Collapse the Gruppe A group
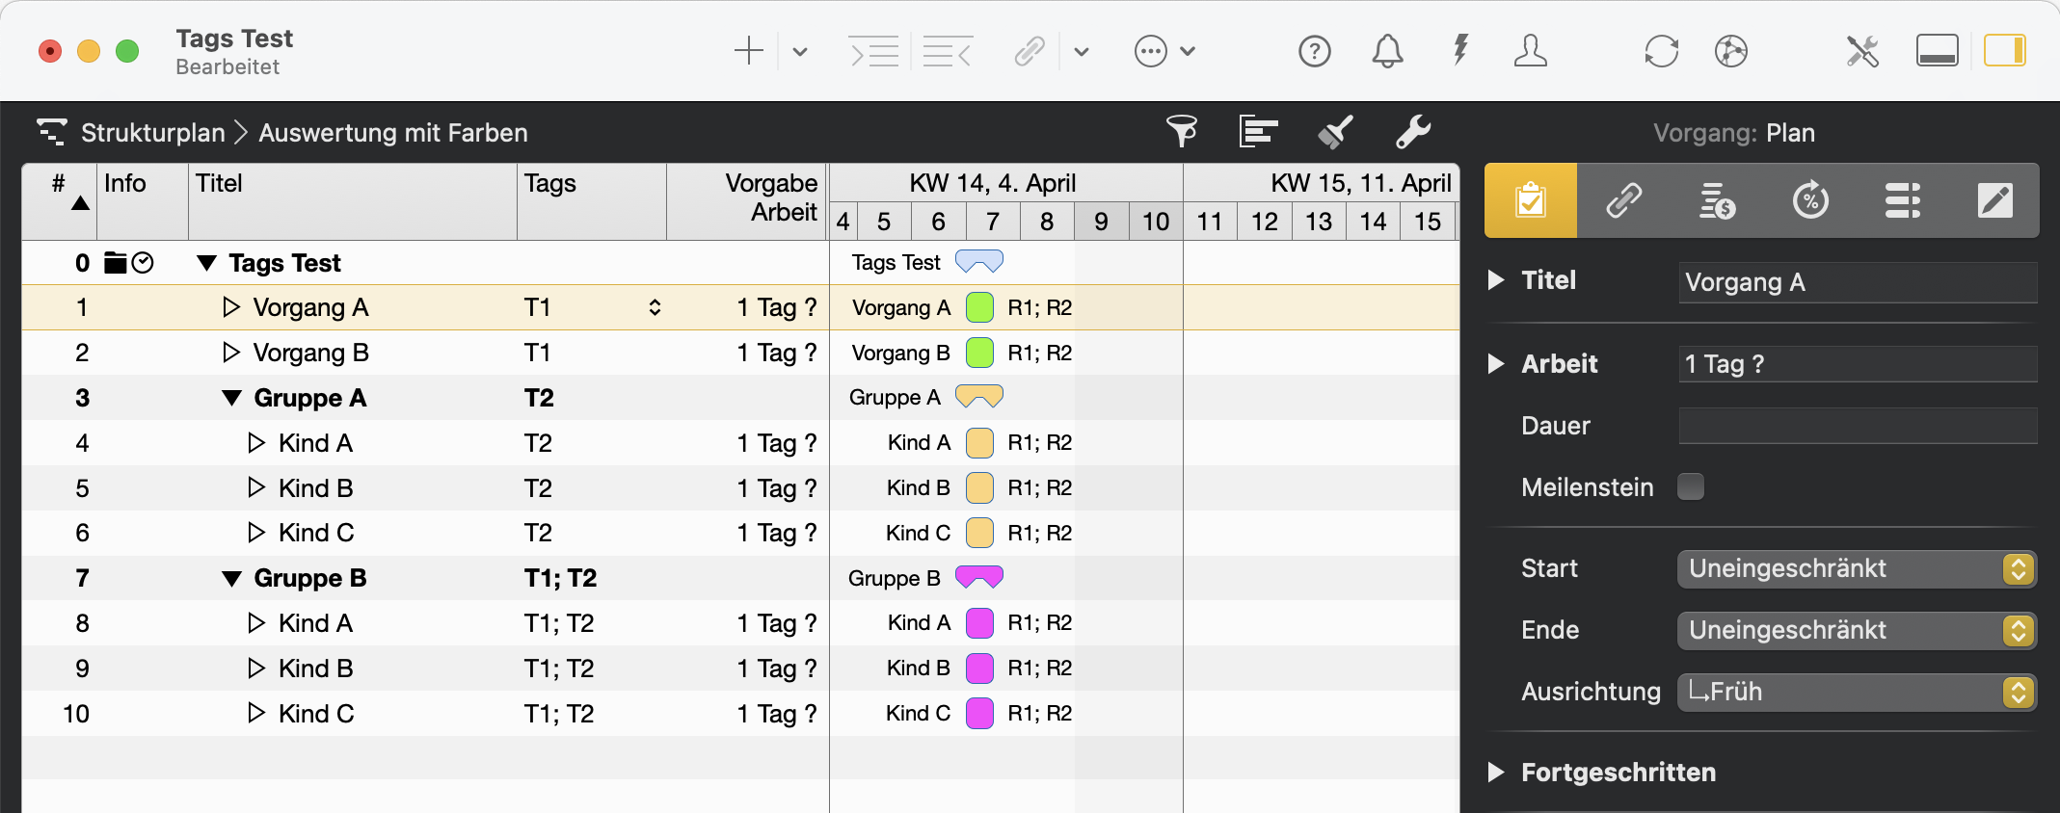 pos(231,398)
